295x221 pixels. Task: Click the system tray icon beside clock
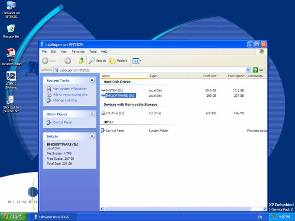(273, 217)
